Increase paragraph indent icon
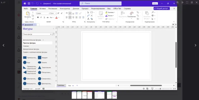The height and width of the screenshot is (100, 199). point(83,17)
